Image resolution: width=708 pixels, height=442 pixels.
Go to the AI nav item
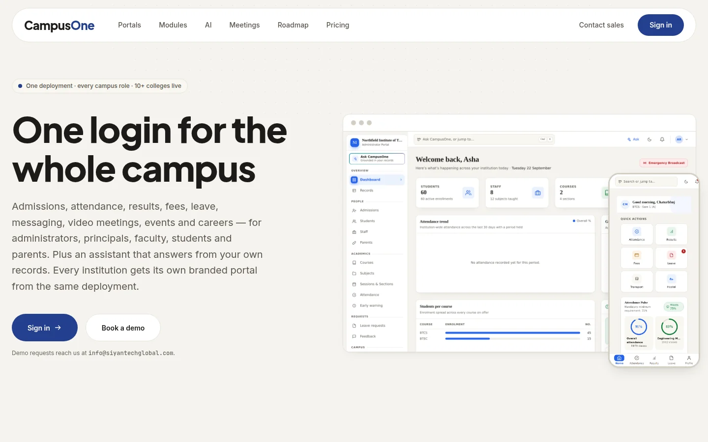coord(208,25)
